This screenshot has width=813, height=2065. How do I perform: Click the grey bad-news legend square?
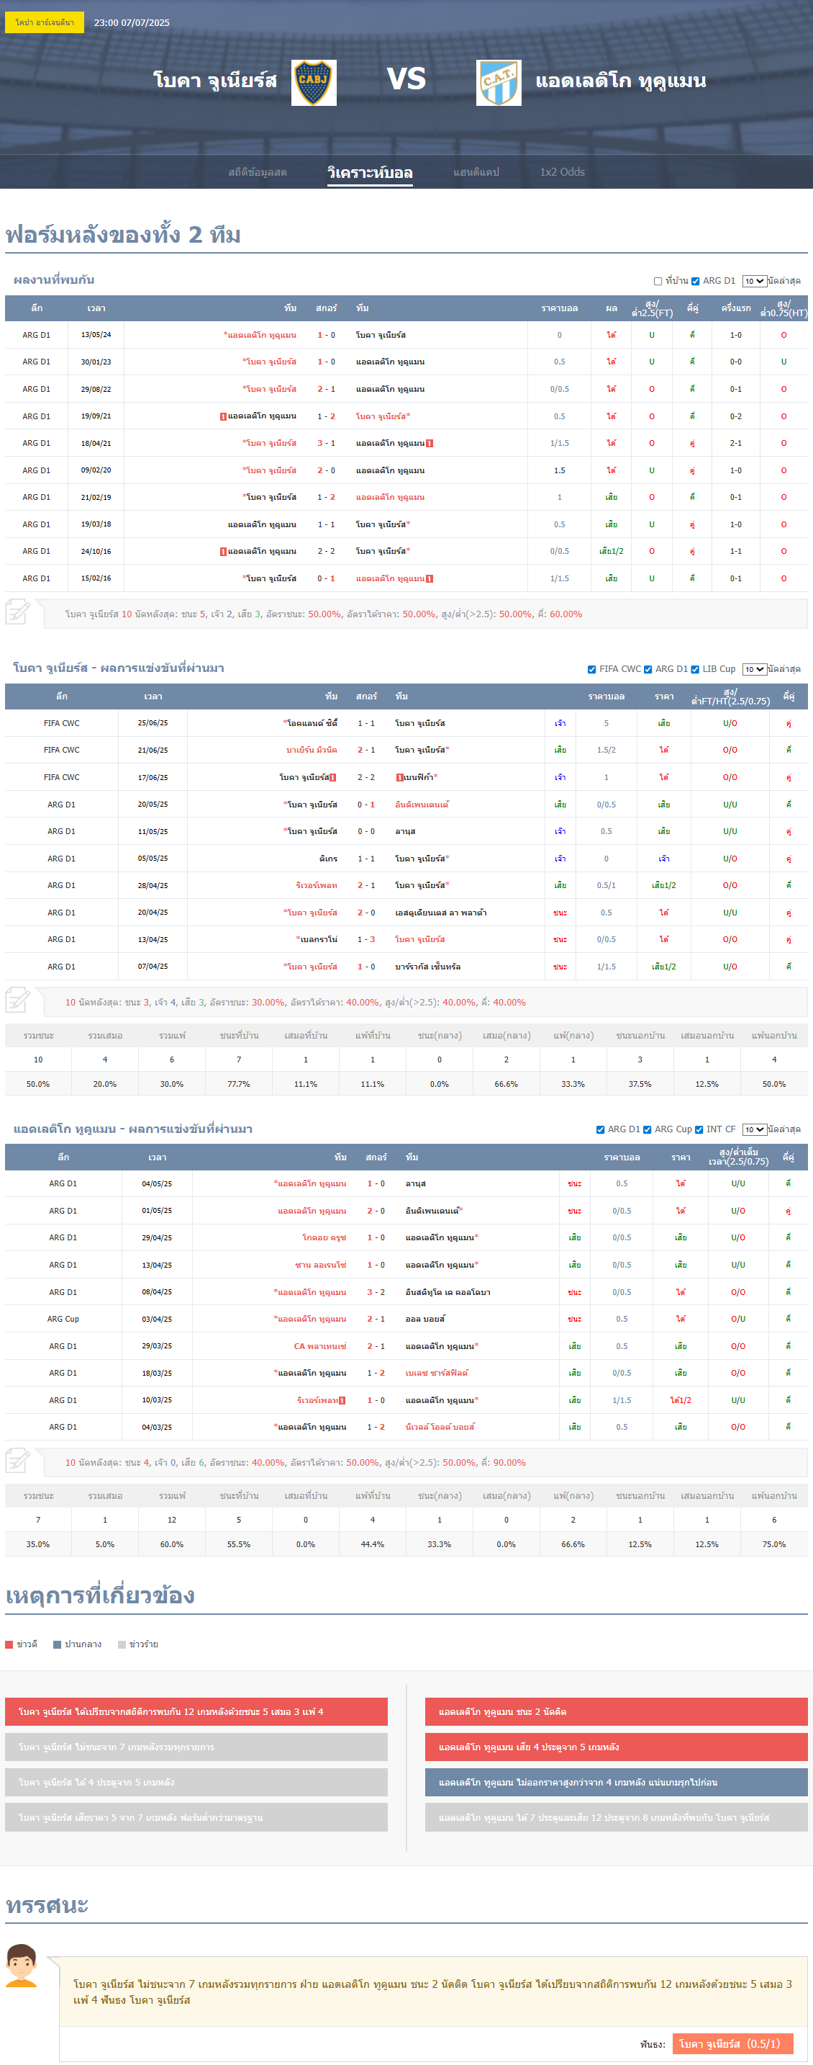click(122, 1644)
